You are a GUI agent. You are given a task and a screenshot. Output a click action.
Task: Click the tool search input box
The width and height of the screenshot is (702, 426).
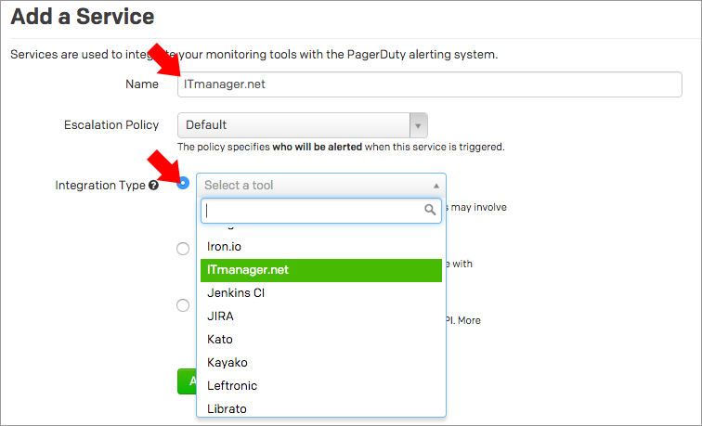click(x=321, y=211)
